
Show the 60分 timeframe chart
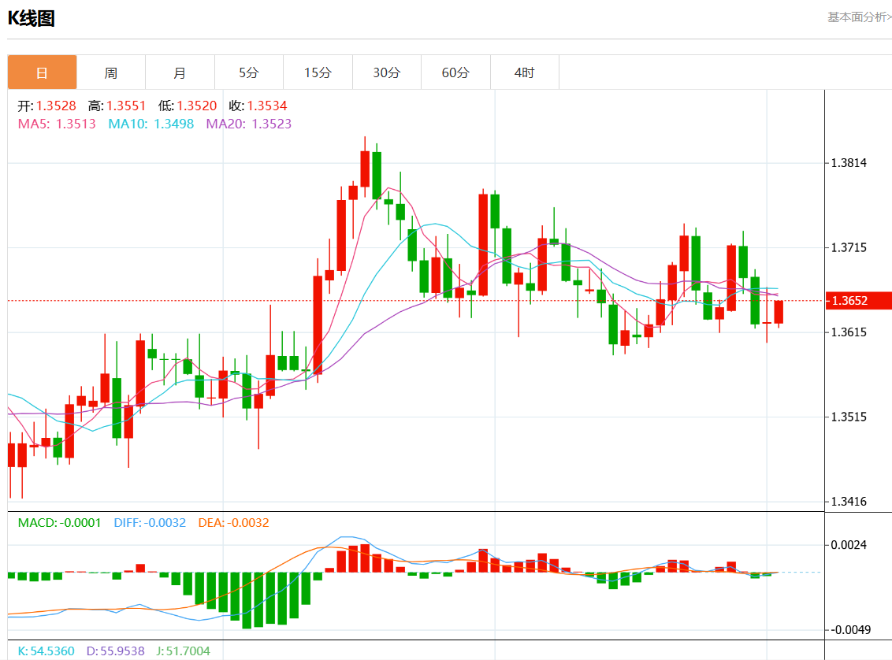[x=455, y=72]
